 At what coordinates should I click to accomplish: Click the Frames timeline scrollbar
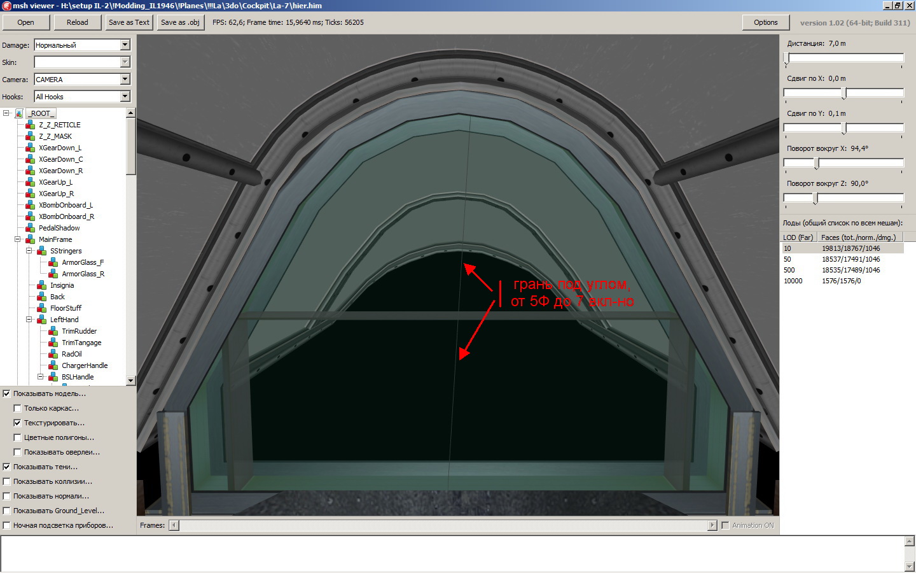pos(443,525)
